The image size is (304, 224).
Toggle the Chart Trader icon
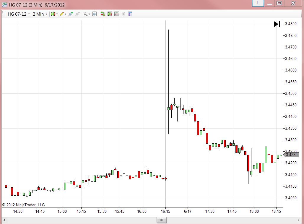point(103,14)
